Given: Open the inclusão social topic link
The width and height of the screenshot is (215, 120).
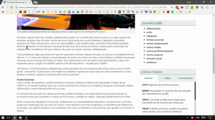Looking at the screenshot, I should coord(154,59).
